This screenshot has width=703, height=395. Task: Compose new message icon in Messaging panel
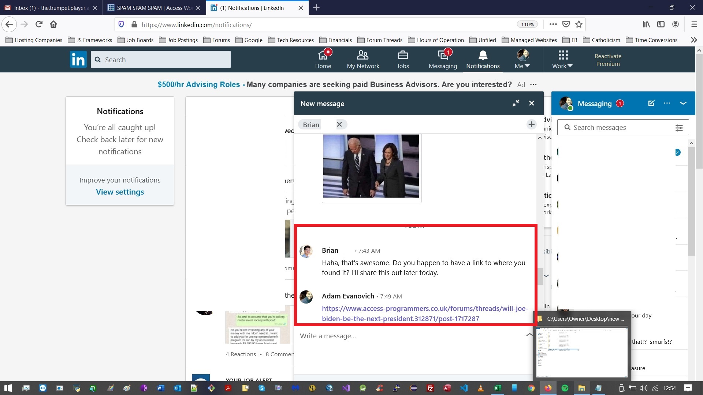tap(651, 103)
